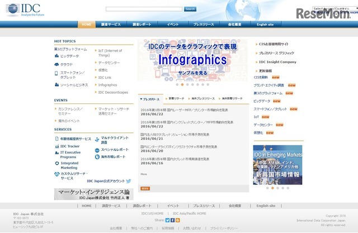358x233 pixels.
Task: Select the HOME tab in navigation bar
Action: [87, 25]
